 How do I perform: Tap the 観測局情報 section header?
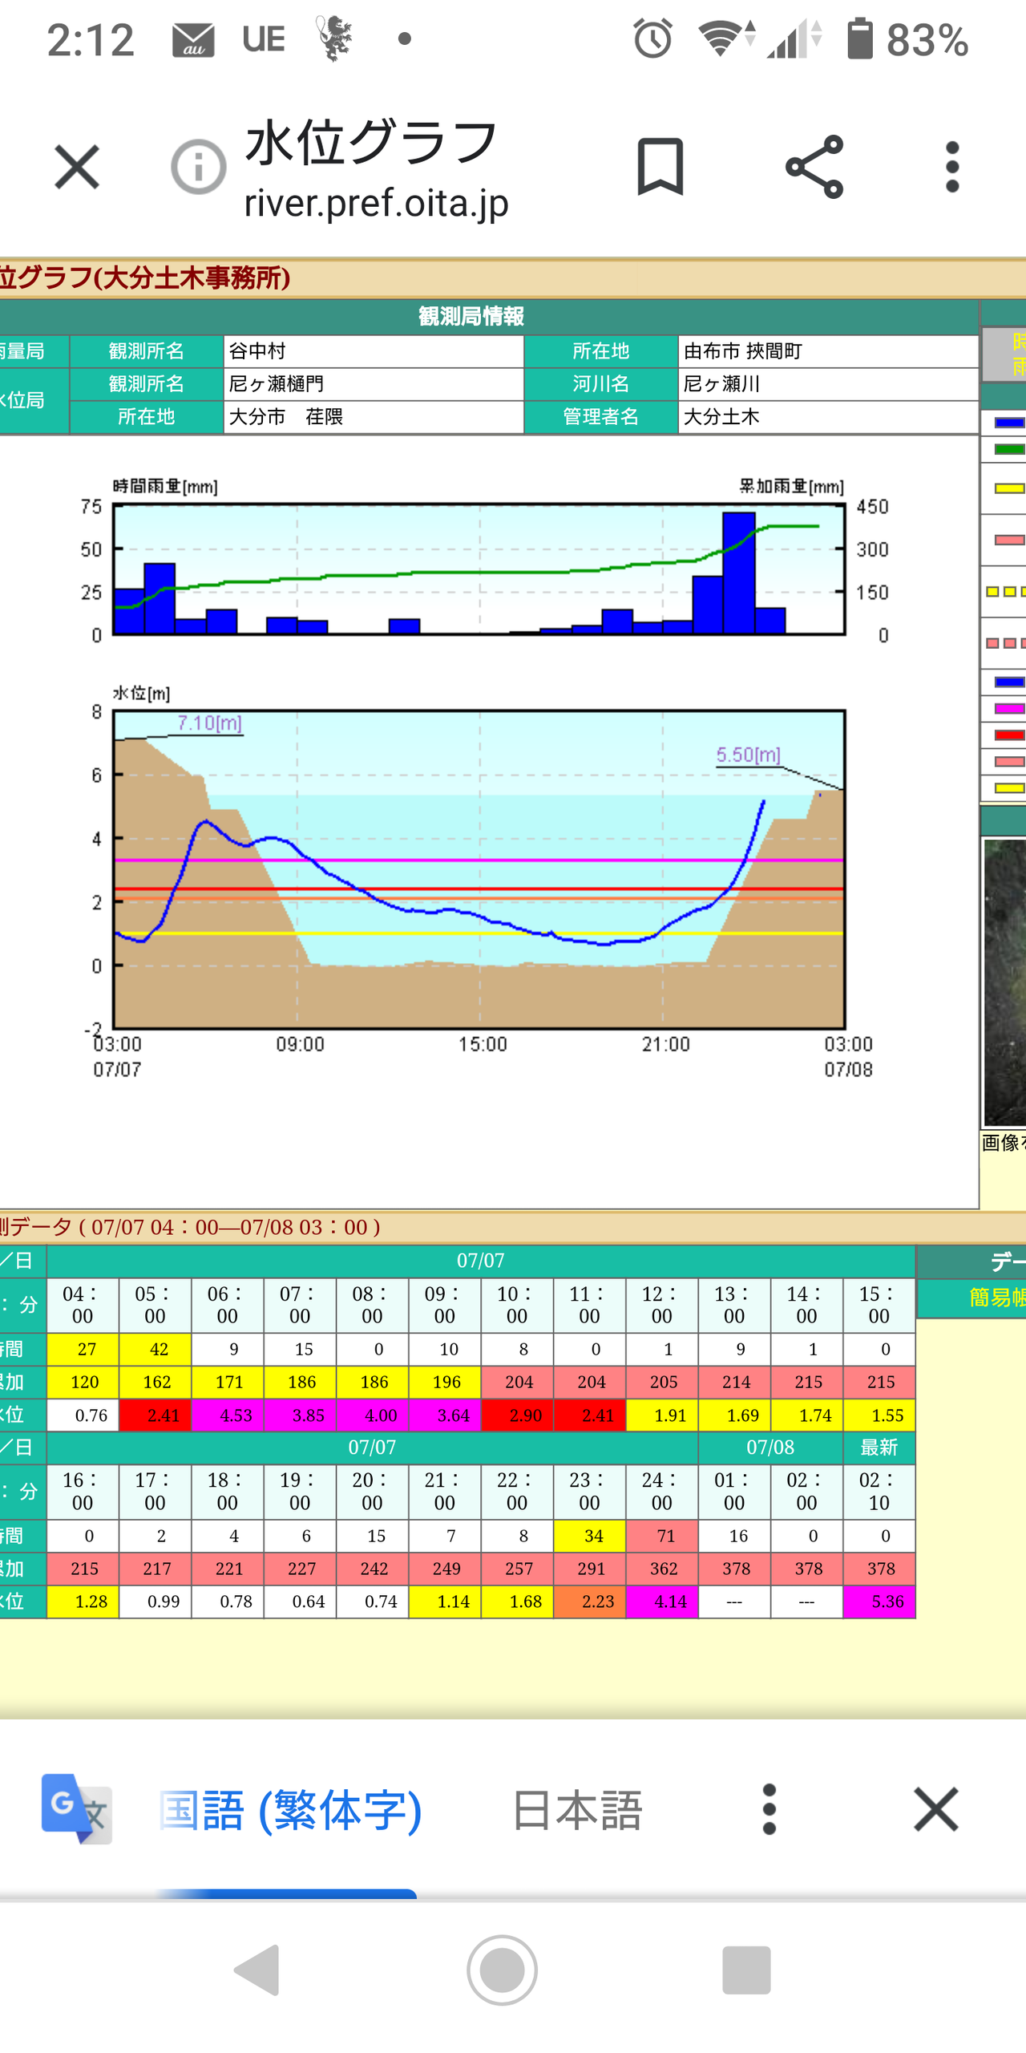pyautogui.click(x=471, y=317)
